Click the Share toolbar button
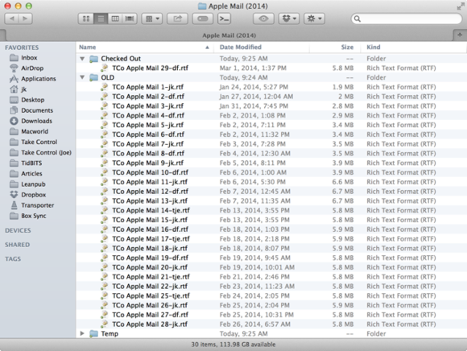Screen dimensions: 467x351 tap(177, 19)
